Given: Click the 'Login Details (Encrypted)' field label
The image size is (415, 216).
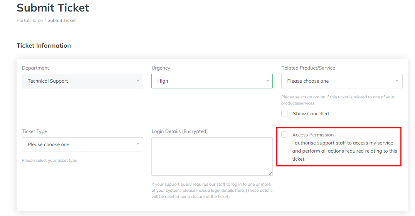Looking at the screenshot, I should tap(180, 131).
